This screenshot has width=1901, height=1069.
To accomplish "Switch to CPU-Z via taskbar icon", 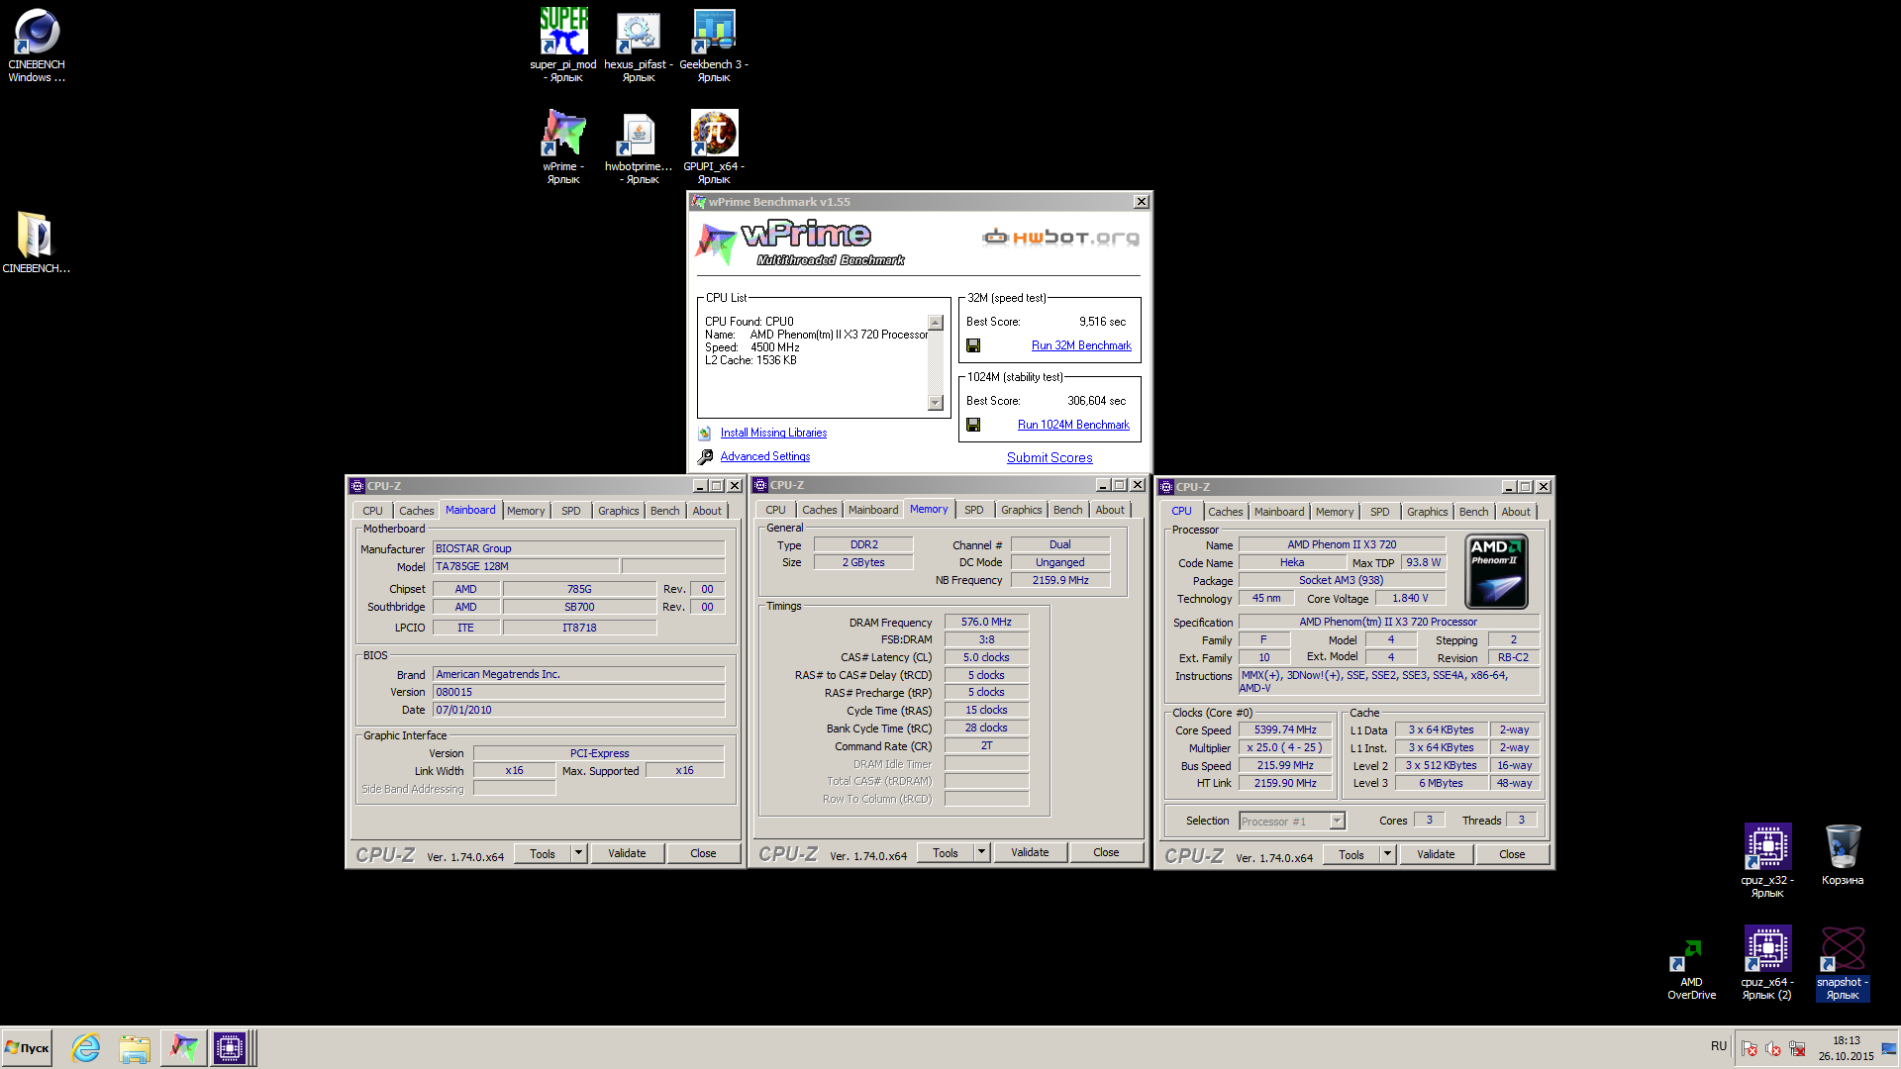I will pos(230,1047).
